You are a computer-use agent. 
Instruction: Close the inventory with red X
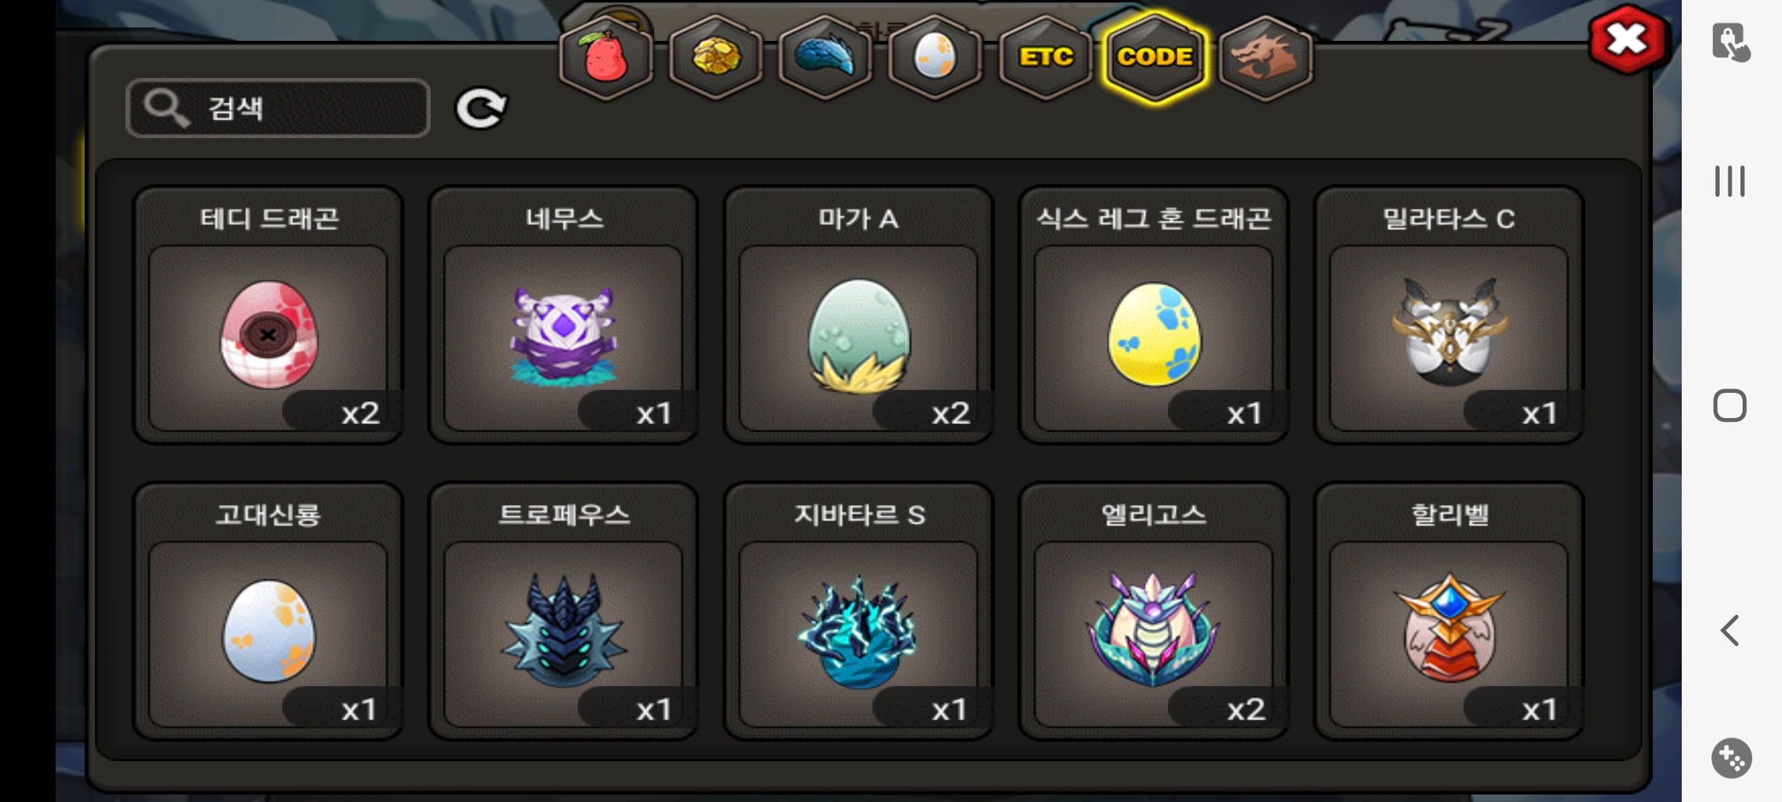(x=1628, y=39)
